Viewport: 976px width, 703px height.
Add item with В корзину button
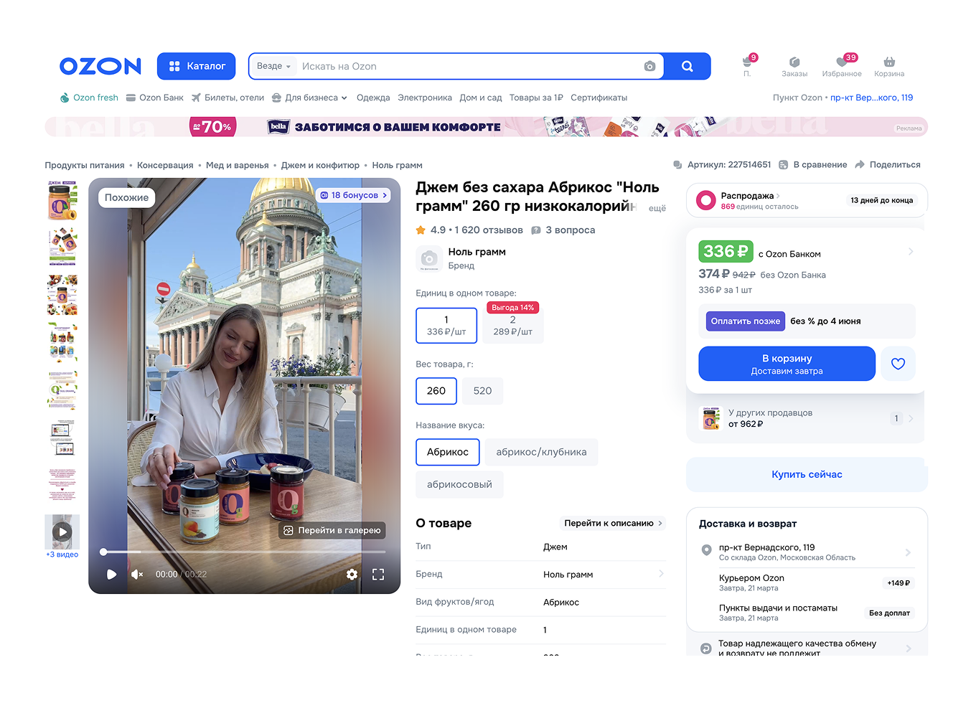click(x=787, y=364)
